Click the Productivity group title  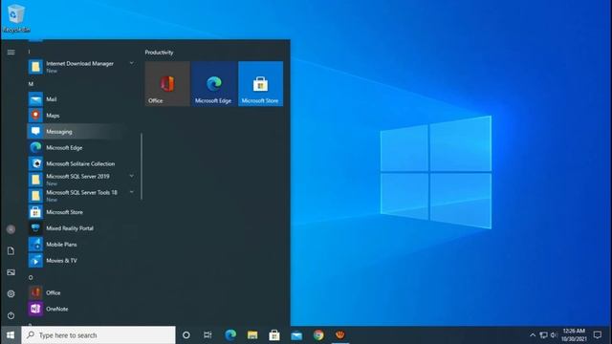(x=160, y=53)
